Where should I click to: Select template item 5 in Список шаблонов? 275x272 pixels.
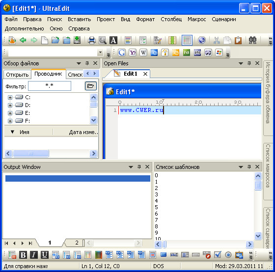(157, 207)
